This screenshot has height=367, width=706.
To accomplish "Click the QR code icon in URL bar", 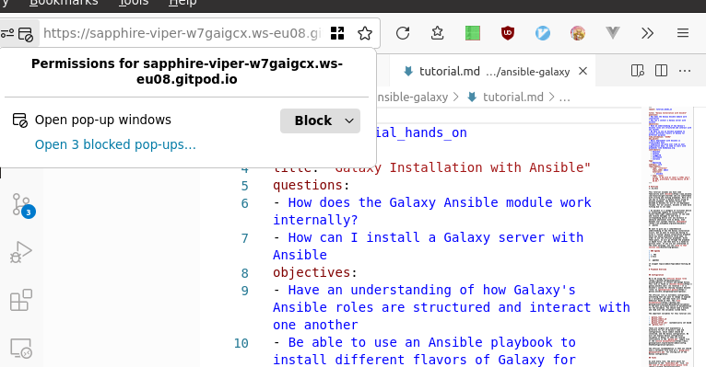I will tap(337, 33).
